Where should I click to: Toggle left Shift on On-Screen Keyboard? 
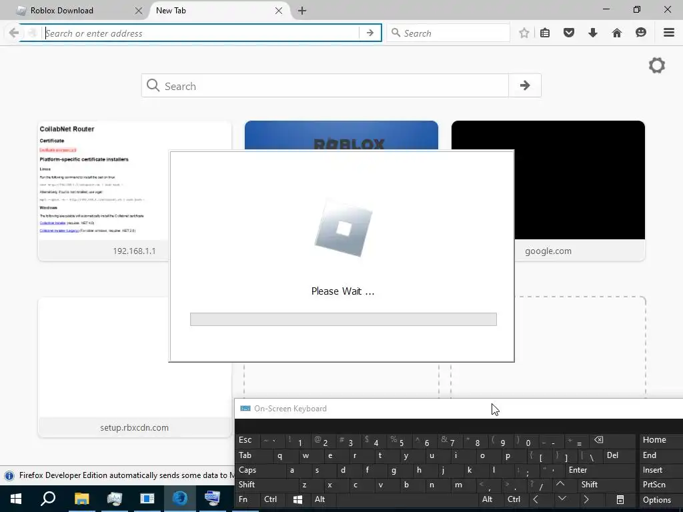tap(267, 485)
